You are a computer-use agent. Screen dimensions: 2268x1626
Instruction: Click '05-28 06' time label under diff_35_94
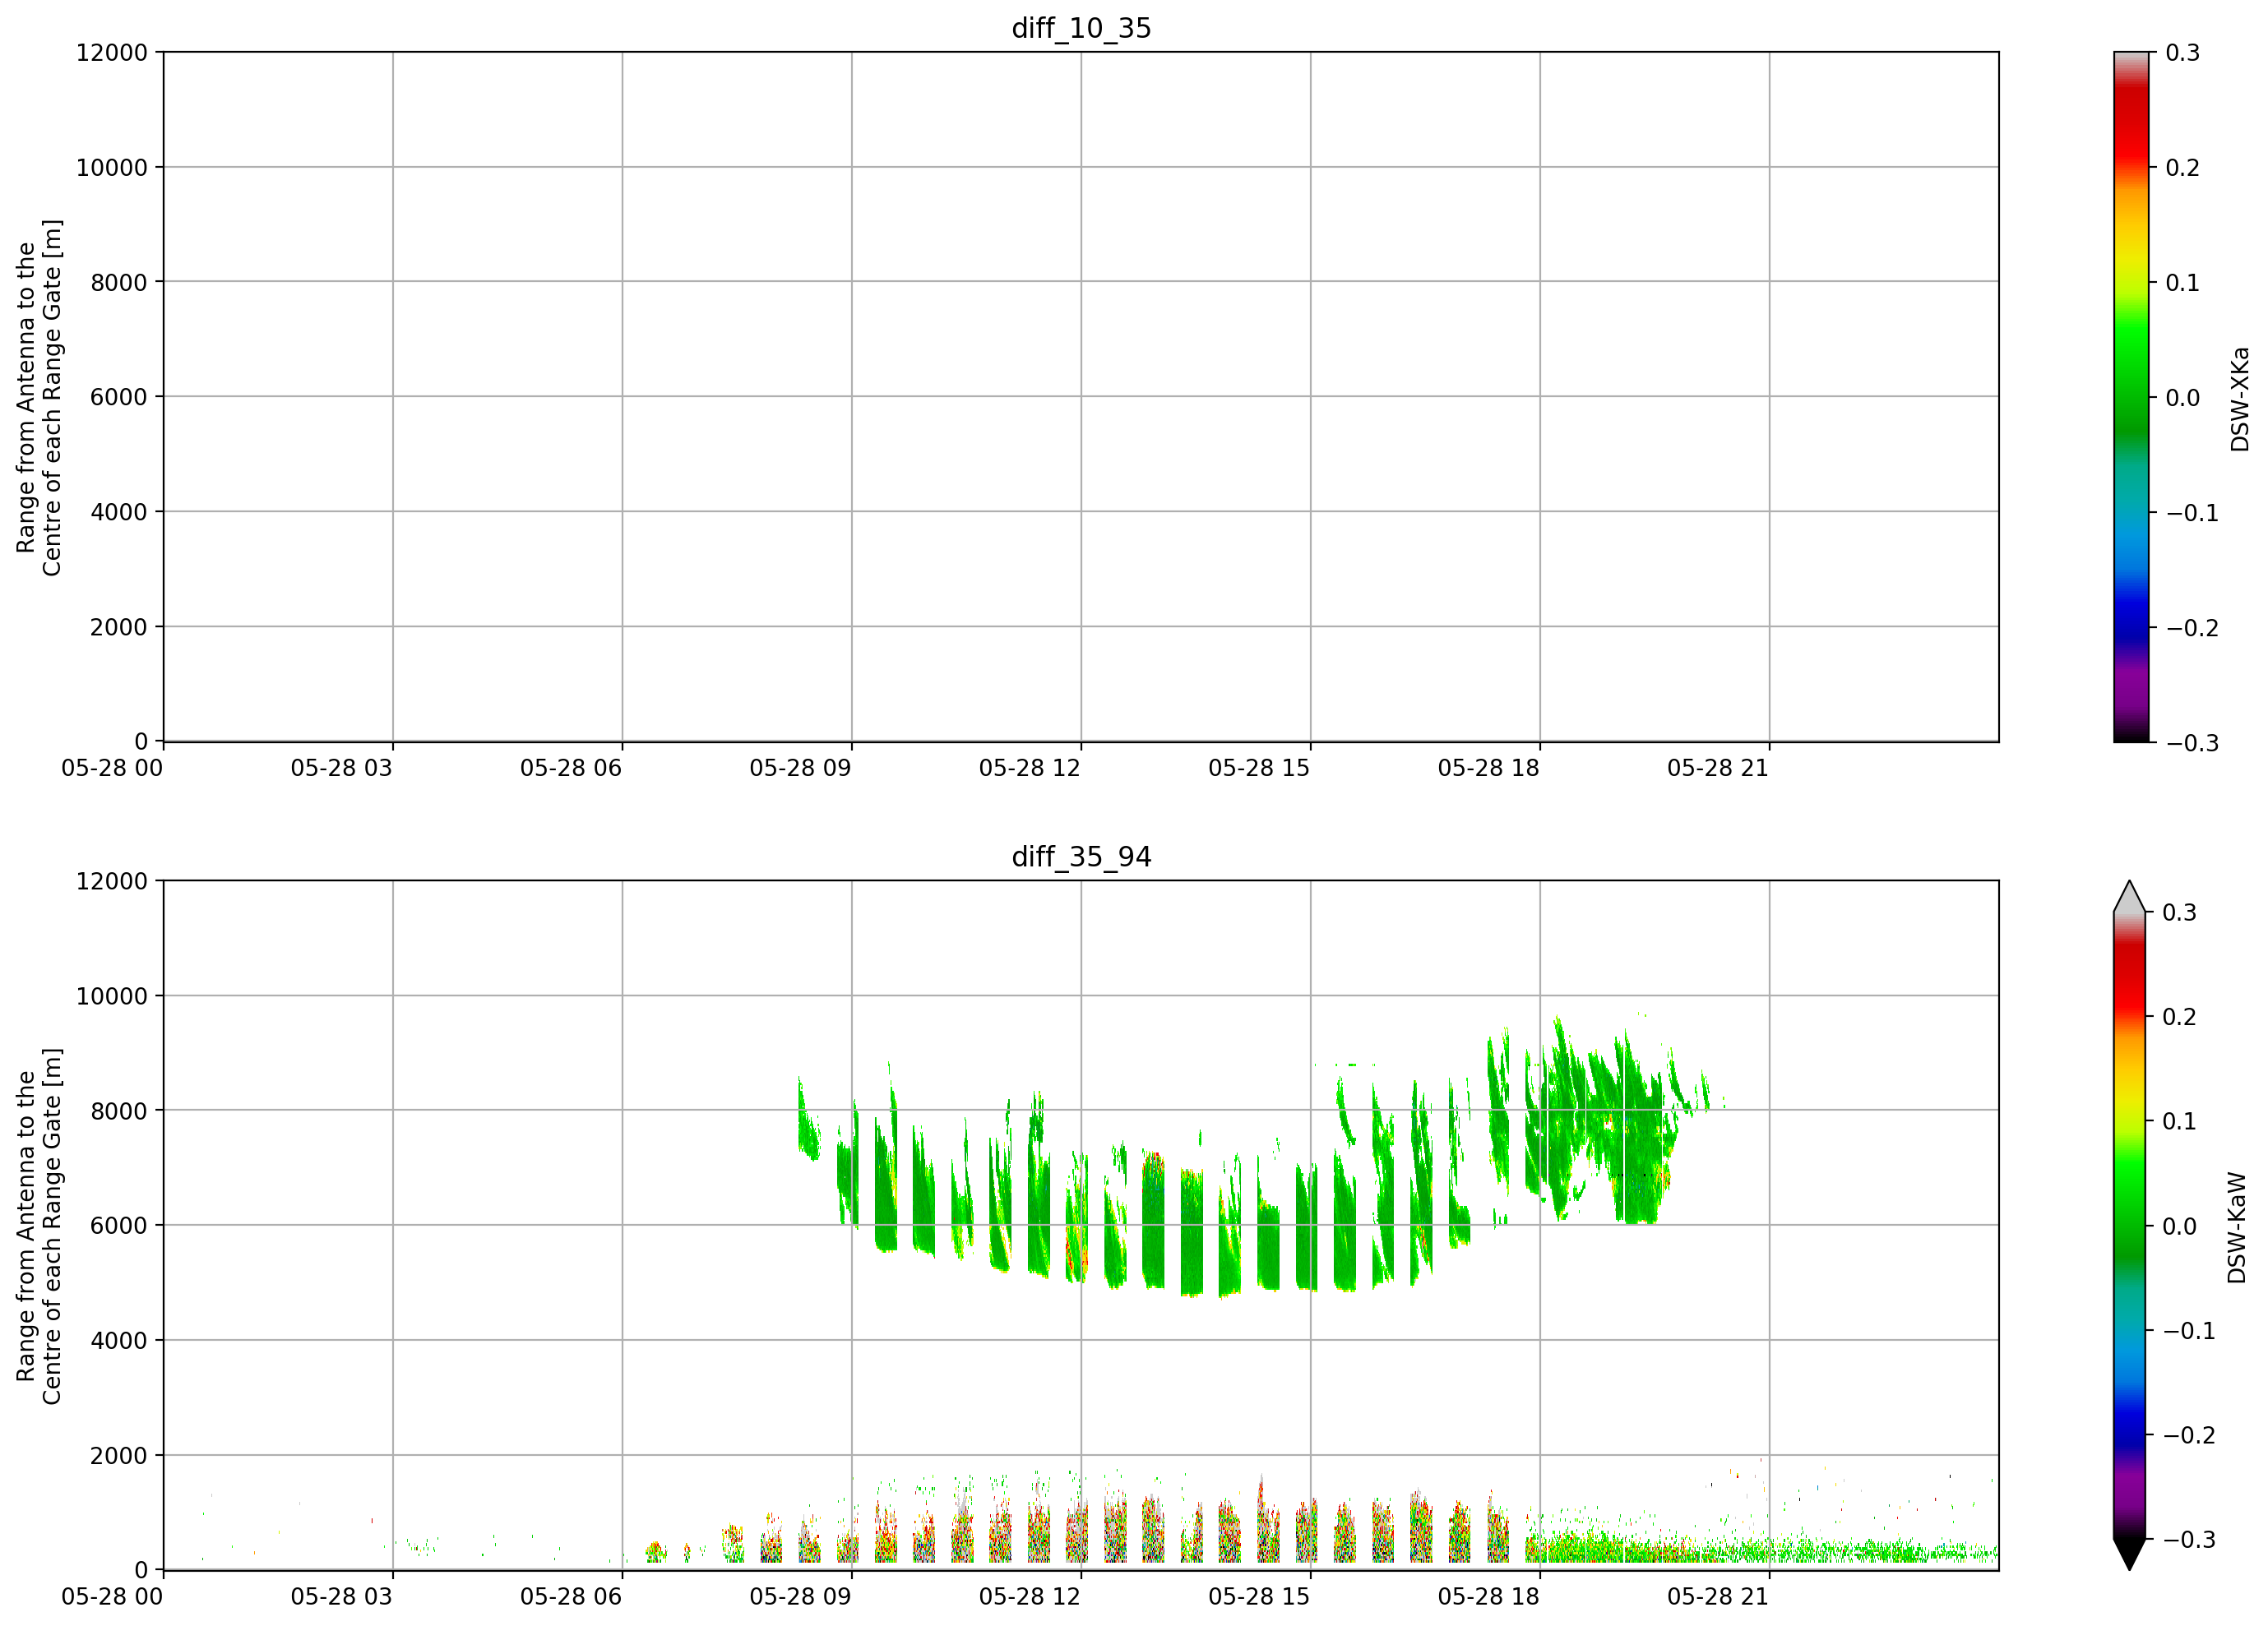coord(571,1596)
